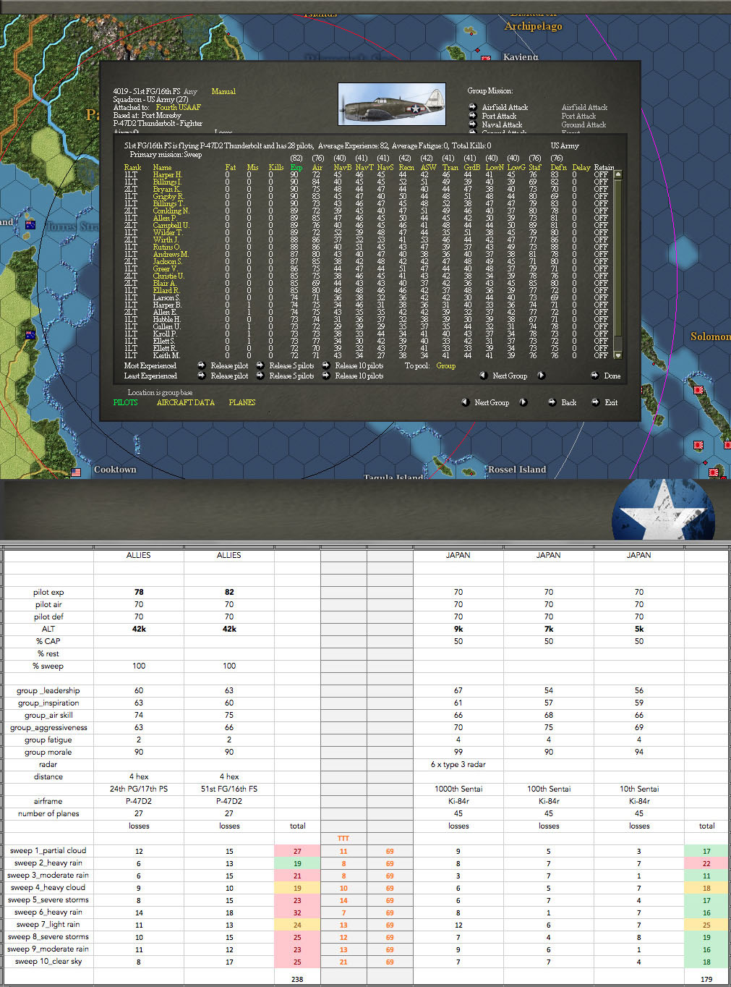The height and width of the screenshot is (987, 731).
Task: Toggle Retain OFF for Keith M.
Action: pyautogui.click(x=601, y=355)
